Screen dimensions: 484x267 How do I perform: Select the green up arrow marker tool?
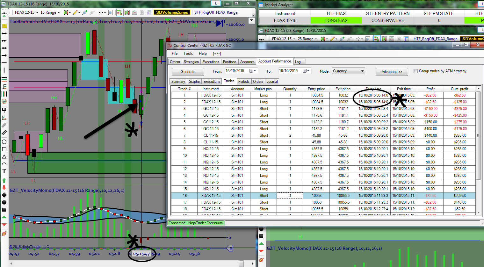click(4, 180)
